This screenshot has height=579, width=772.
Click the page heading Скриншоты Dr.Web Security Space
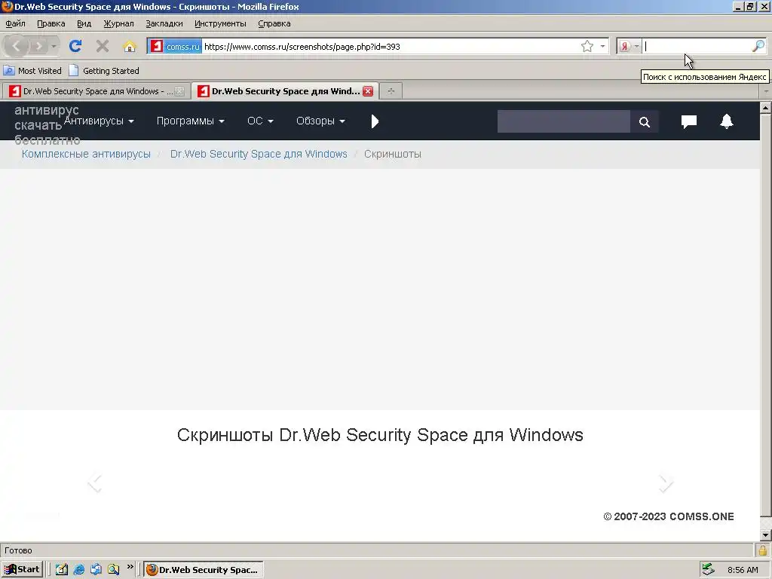(x=380, y=435)
